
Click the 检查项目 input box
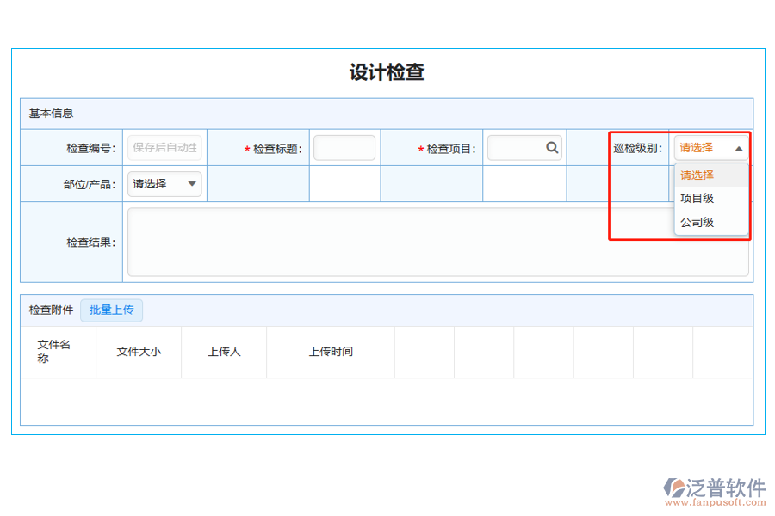coord(517,147)
